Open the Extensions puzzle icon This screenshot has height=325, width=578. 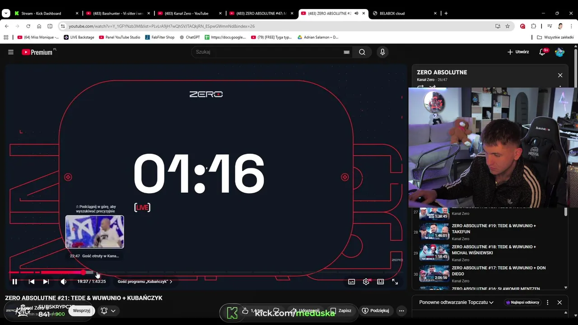(x=533, y=26)
